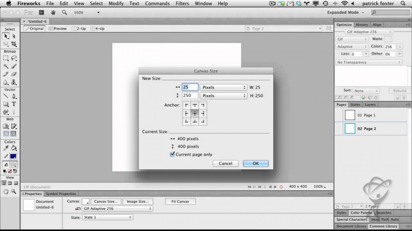
Task: Select the Eyedropper tool
Action: (x=6, y=148)
